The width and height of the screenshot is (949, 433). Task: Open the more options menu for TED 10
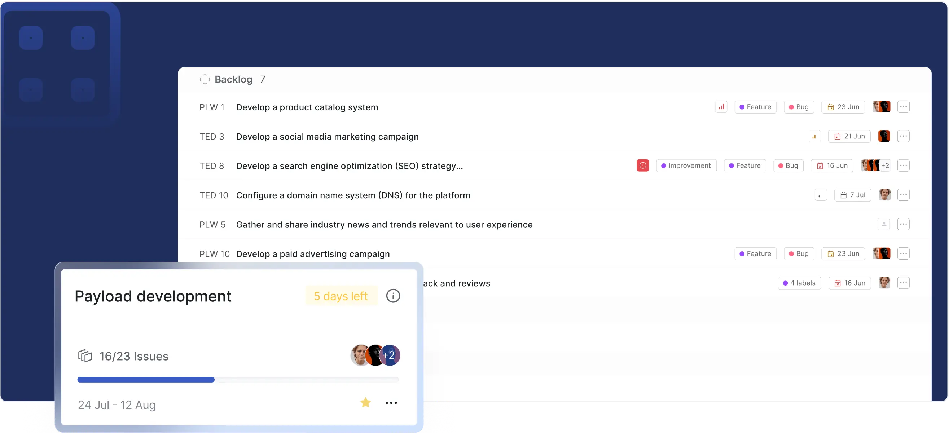point(903,195)
